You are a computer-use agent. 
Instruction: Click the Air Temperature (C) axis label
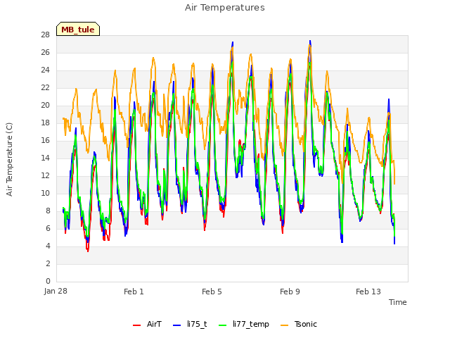9,160
